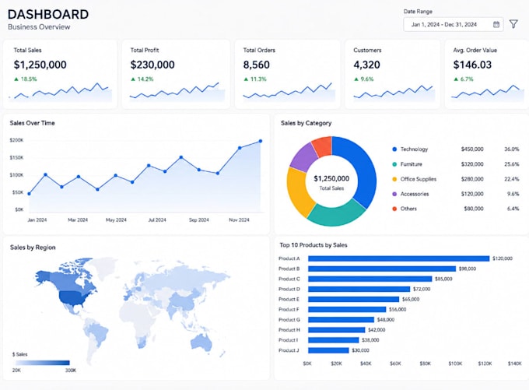
Task: Click the filter funnel icon
Action: (513, 24)
